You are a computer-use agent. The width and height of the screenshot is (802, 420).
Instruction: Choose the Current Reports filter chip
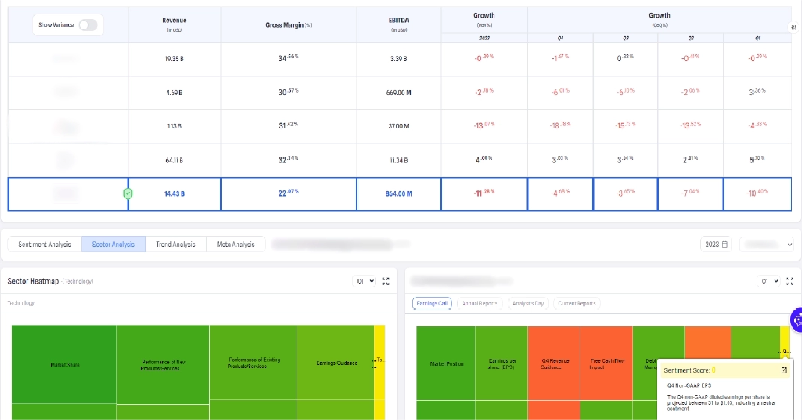[577, 304]
